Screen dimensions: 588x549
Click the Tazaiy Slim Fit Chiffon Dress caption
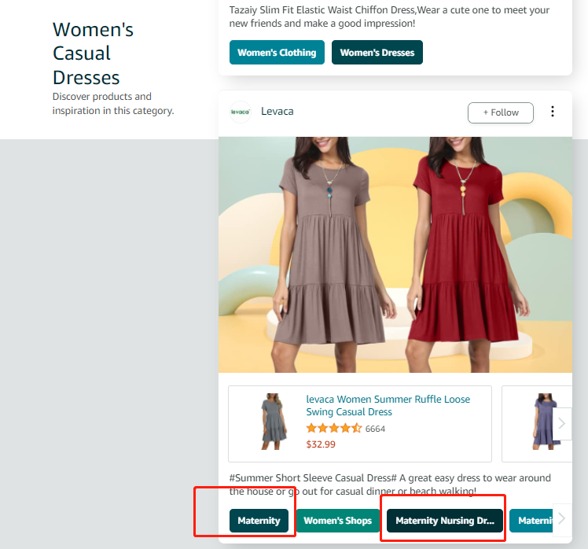click(x=389, y=17)
